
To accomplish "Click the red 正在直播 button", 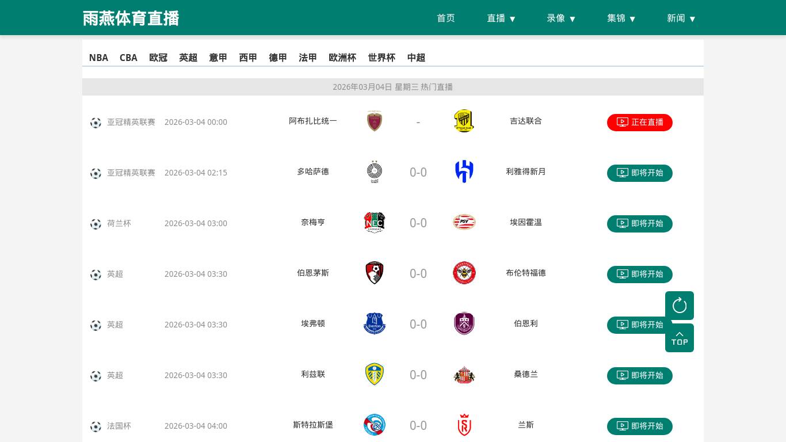I will click(639, 122).
